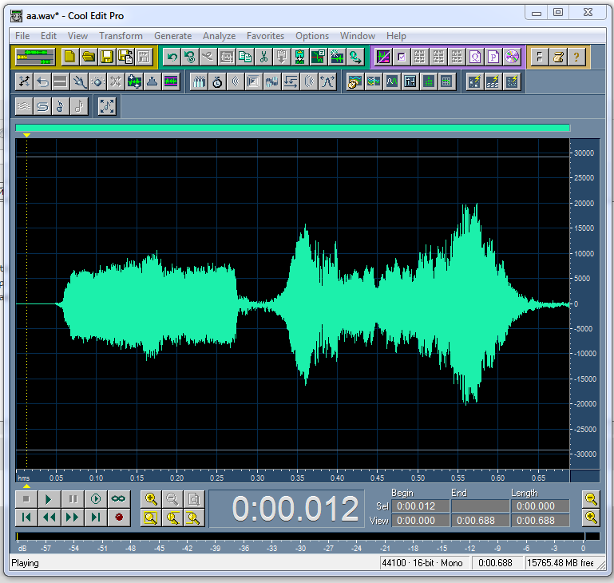Click the Go to End transport button
The width and height of the screenshot is (614, 583).
click(x=96, y=518)
